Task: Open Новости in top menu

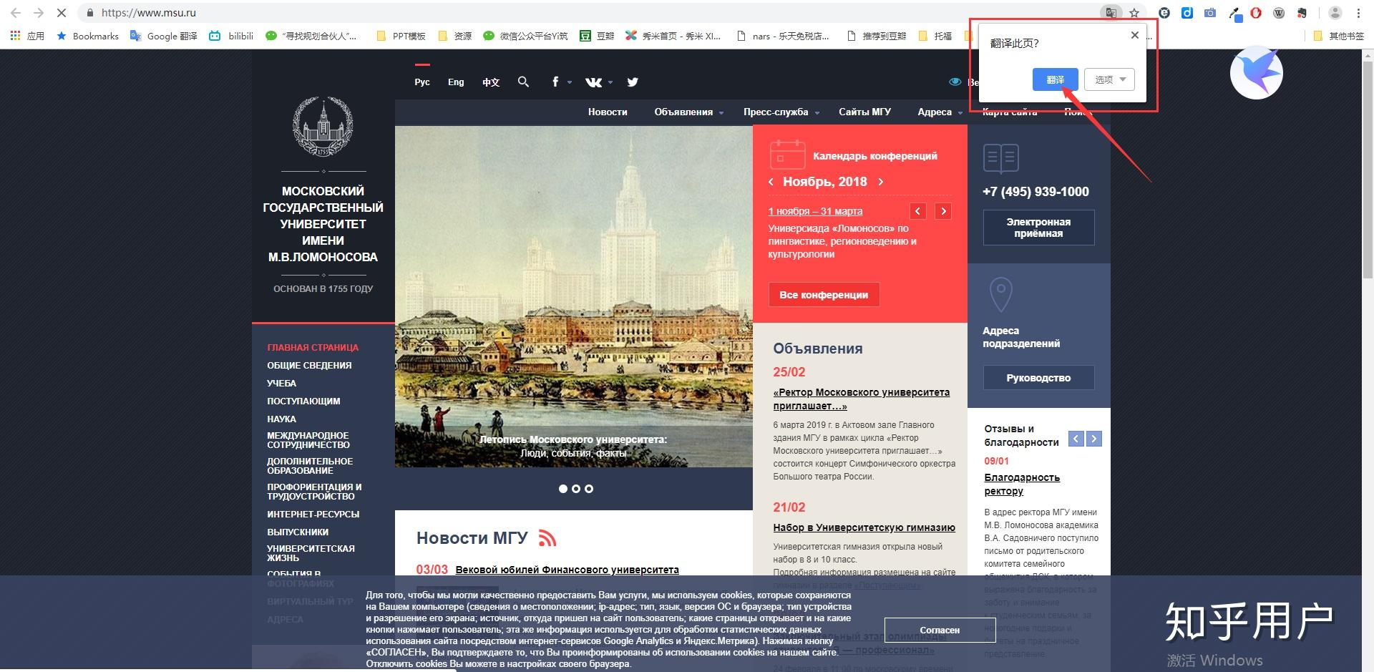Action: 608,112
